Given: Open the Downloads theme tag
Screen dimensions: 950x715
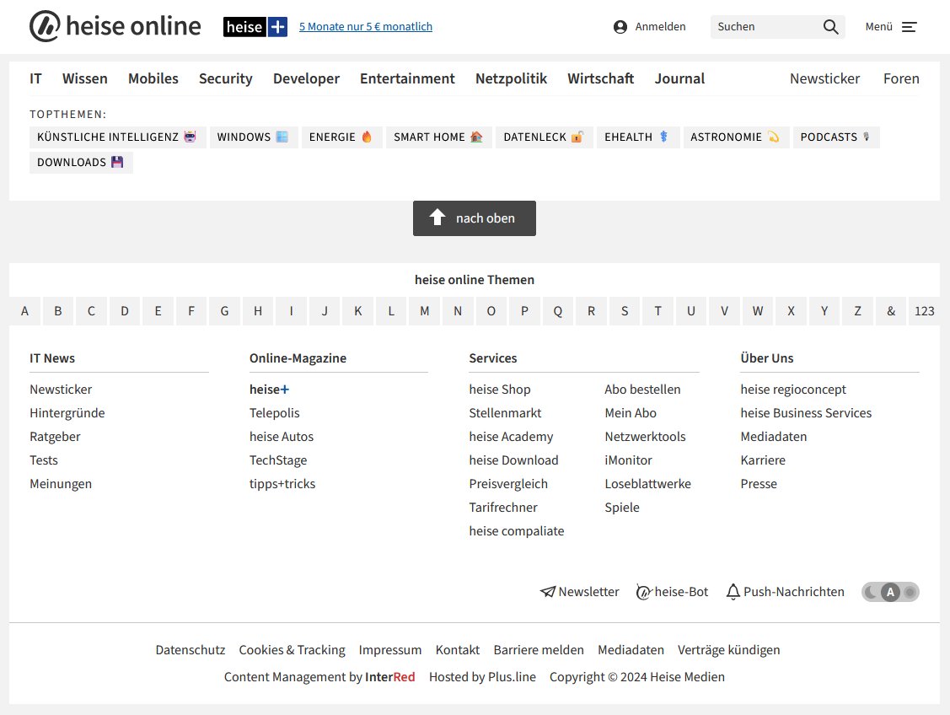Looking at the screenshot, I should [x=81, y=163].
